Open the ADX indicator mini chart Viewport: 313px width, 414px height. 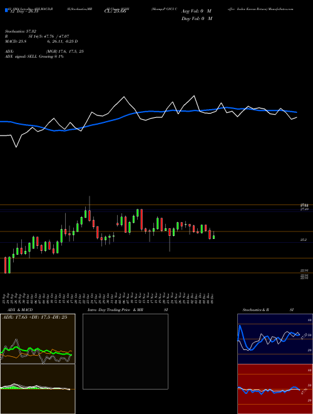[x=38, y=339]
